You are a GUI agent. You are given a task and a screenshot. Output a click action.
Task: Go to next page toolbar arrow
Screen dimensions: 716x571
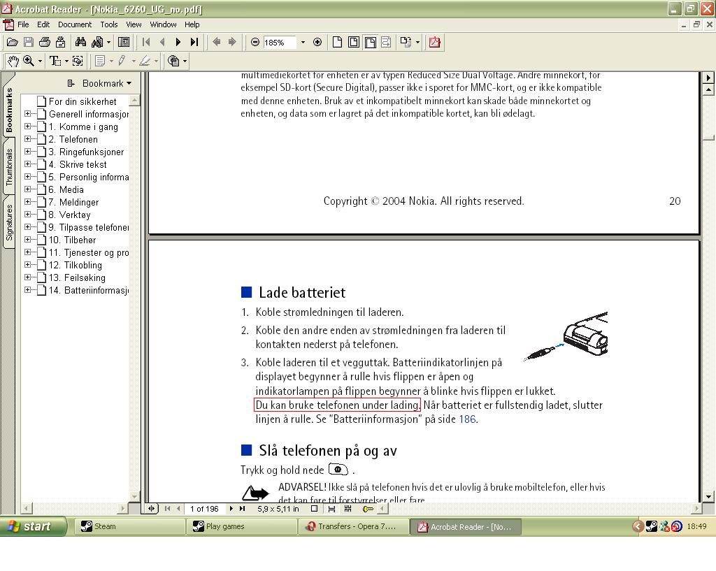click(x=178, y=43)
